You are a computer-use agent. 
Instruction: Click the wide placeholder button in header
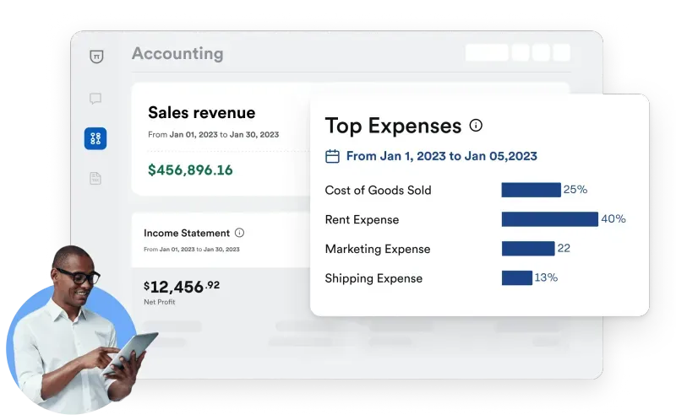point(487,53)
